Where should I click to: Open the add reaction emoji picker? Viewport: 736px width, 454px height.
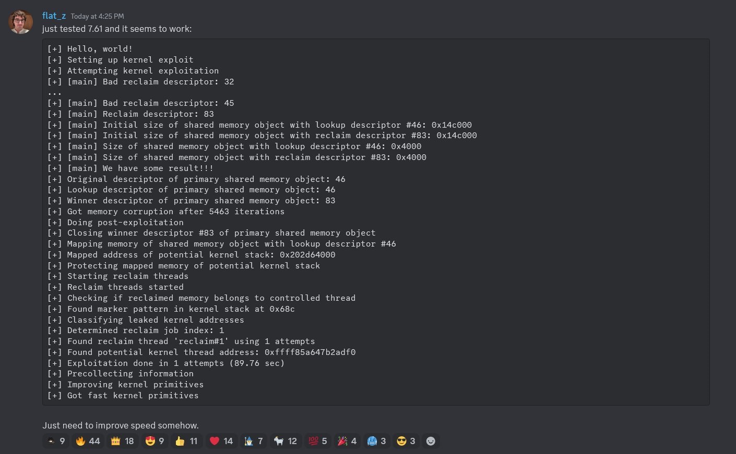click(431, 441)
